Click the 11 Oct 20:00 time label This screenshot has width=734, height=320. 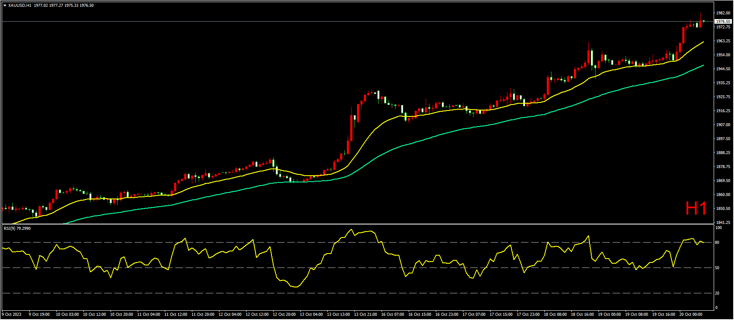[x=202, y=314]
